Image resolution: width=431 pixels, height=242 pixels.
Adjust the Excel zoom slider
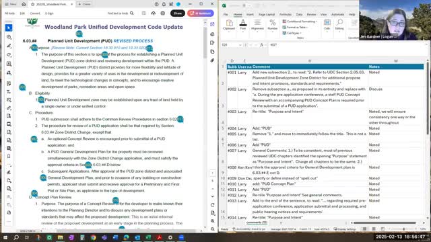[x=404, y=229]
